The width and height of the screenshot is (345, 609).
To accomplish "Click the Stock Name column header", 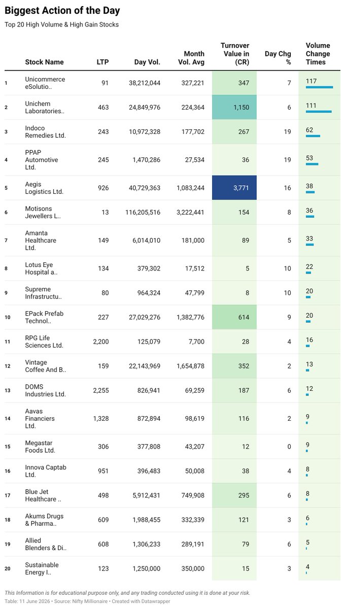I will [x=45, y=62].
